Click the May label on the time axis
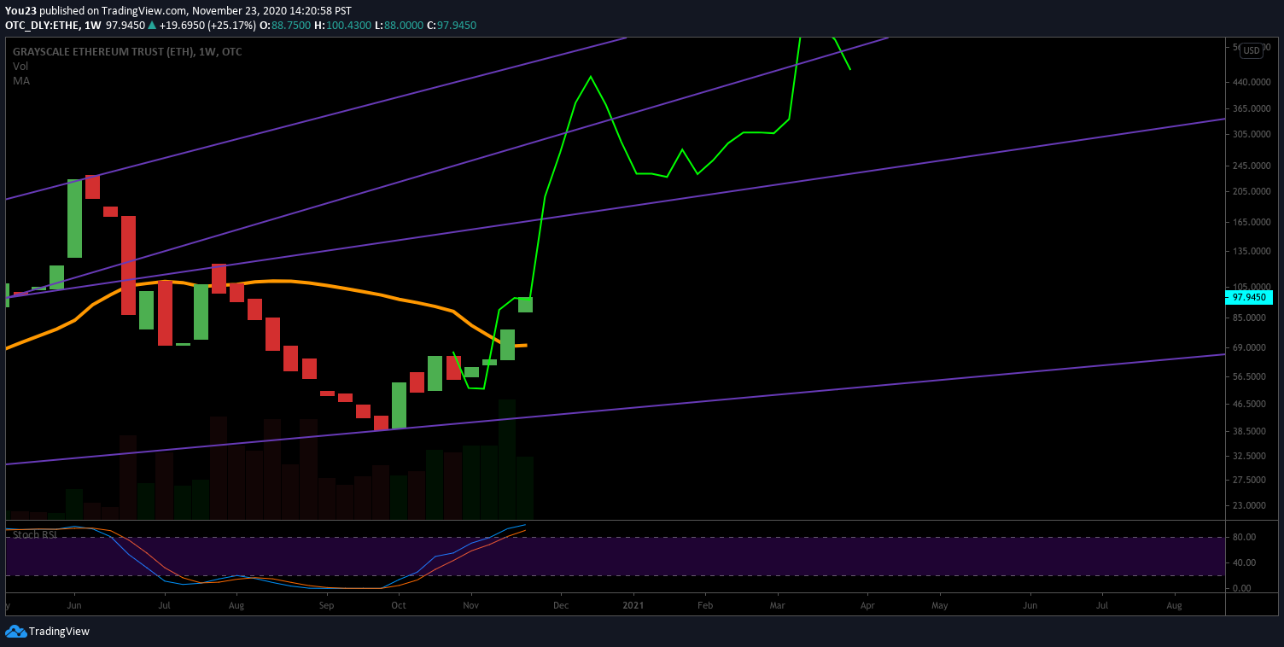1284x647 pixels. point(940,605)
